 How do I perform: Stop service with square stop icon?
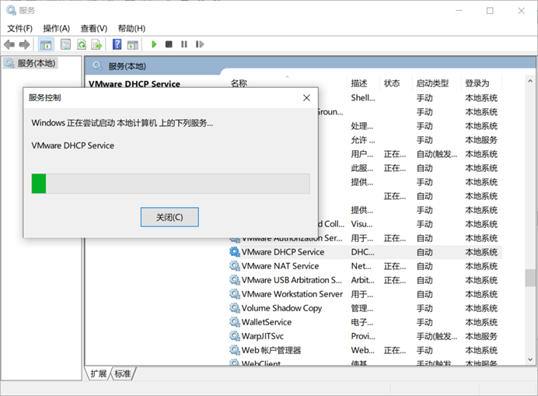[x=169, y=44]
